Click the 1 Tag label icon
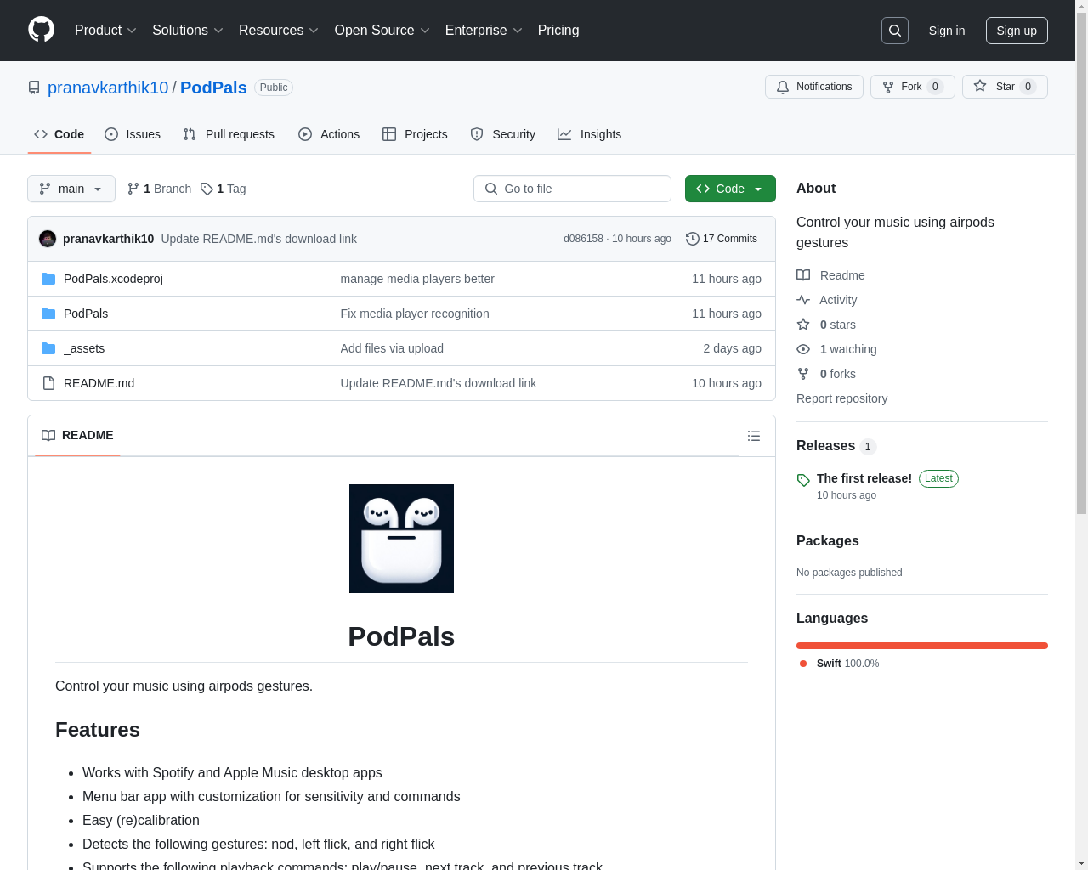Viewport: 1088px width, 870px height. click(x=207, y=189)
